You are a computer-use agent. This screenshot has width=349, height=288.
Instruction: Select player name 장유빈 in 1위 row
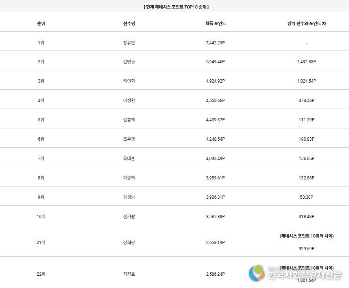point(129,43)
